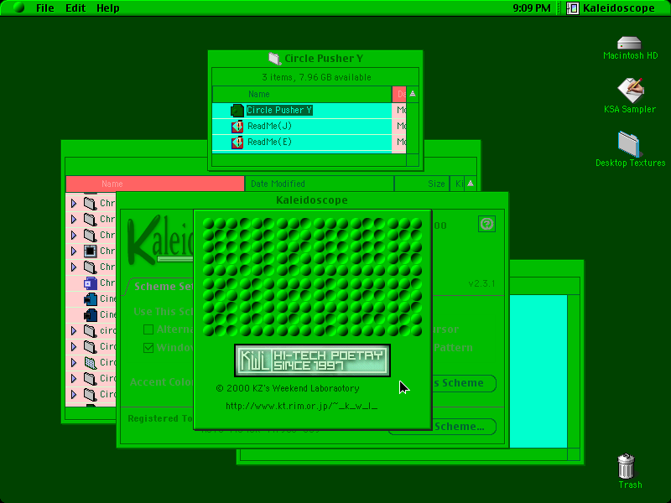
Task: Open the Apple menu green sphere
Action: 18,8
